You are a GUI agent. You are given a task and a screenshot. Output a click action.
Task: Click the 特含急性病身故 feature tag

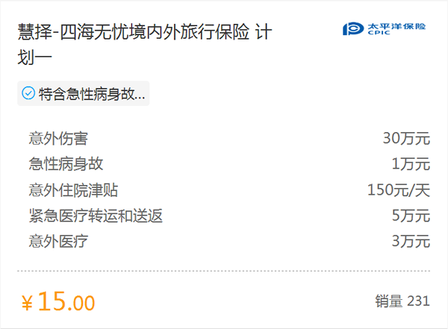pos(84,93)
